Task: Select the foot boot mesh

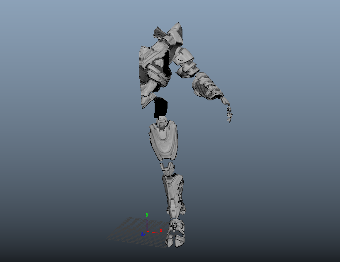Action: [x=175, y=233]
